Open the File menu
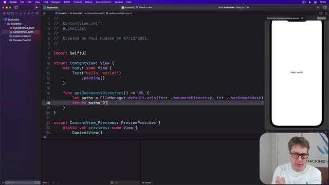Screen dimensions: 329x185 [22, 2]
